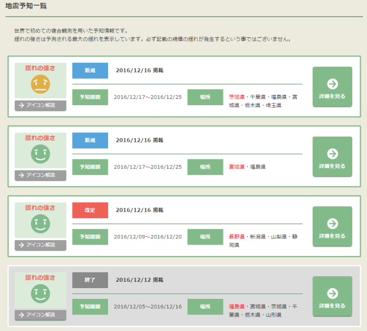Viewport: 367px width, 331px height.
Task: Show アイコン解説 for the 終了 forecast
Action: pyautogui.click(x=41, y=314)
